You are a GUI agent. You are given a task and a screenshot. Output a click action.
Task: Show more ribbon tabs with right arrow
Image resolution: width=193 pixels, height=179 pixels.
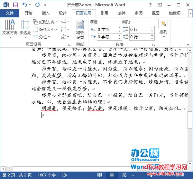click(190, 13)
